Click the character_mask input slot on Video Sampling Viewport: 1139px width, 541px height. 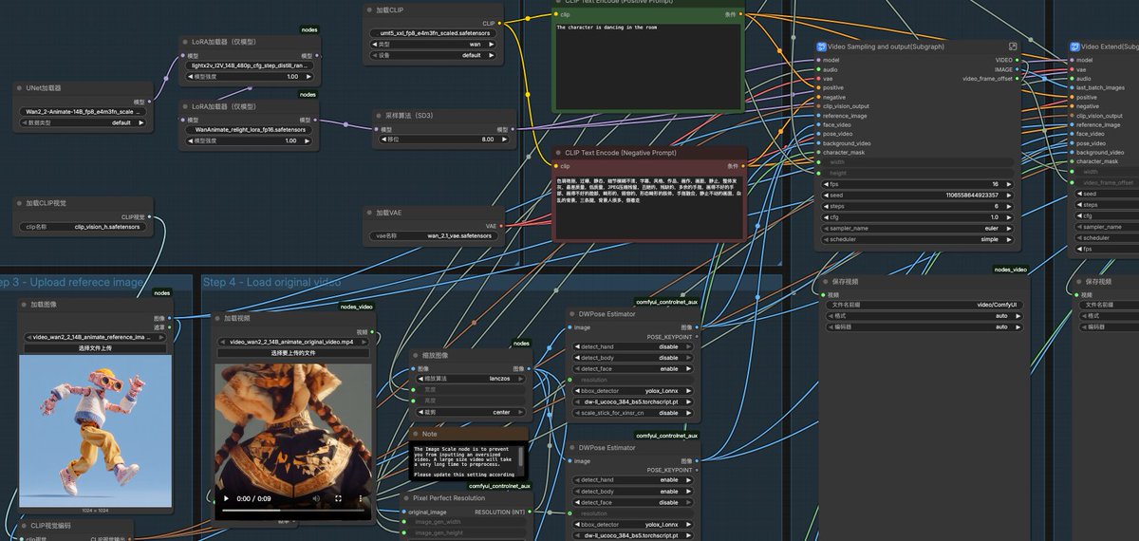[x=817, y=152]
